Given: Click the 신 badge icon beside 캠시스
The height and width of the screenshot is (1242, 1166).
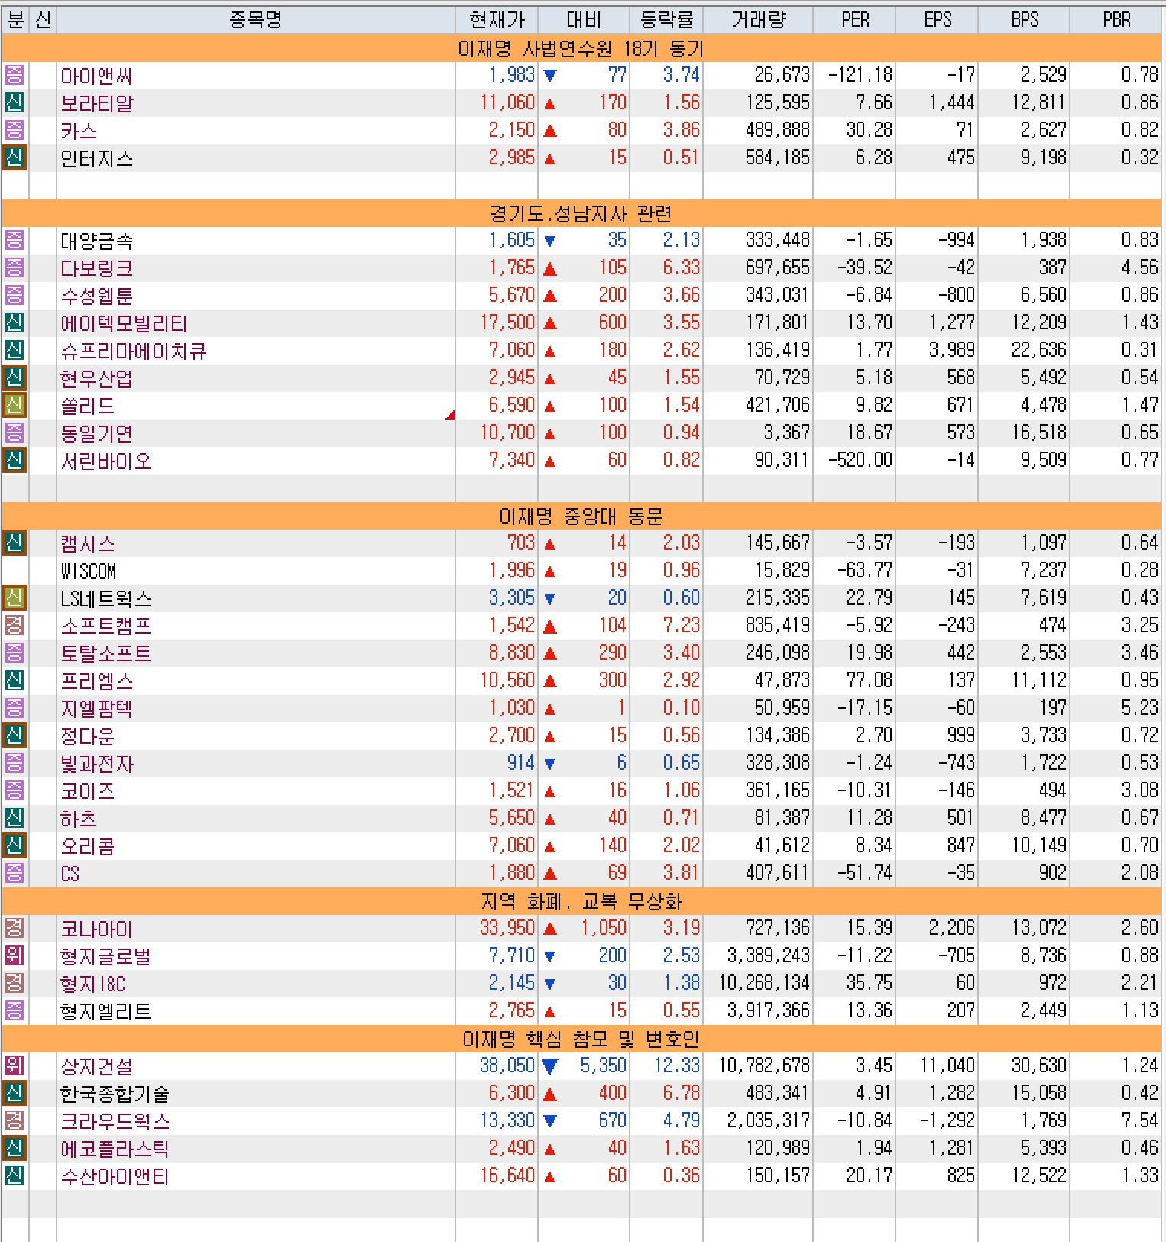Looking at the screenshot, I should coord(15,543).
